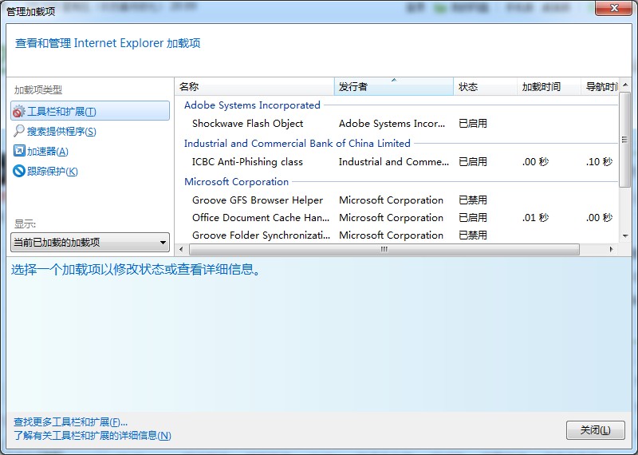Sort by the 发行者 column header
Viewport: 638px width, 455px height.
pyautogui.click(x=393, y=87)
